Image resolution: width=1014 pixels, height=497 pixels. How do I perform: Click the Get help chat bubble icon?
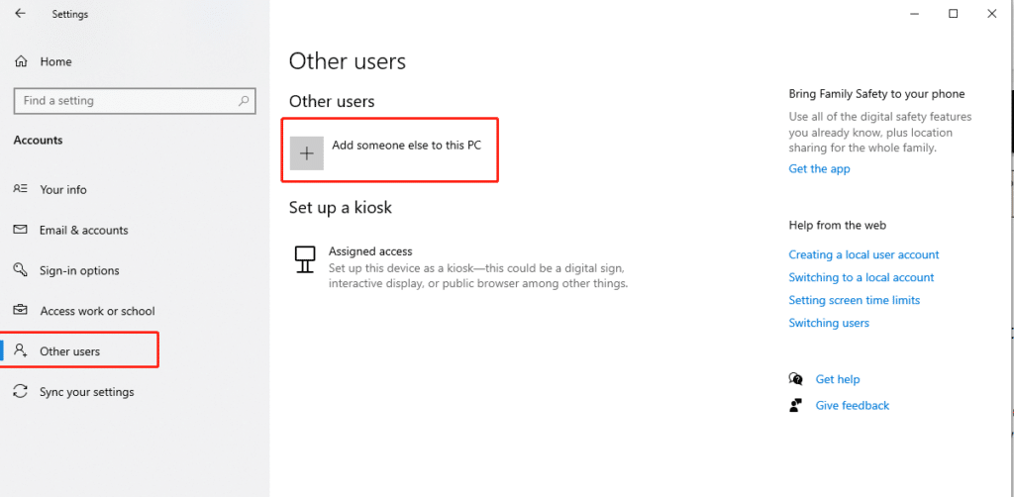796,379
